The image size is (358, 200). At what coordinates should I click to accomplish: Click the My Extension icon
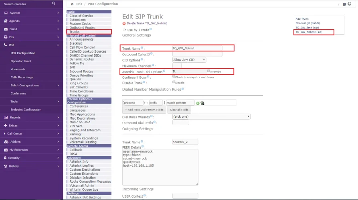(6, 150)
